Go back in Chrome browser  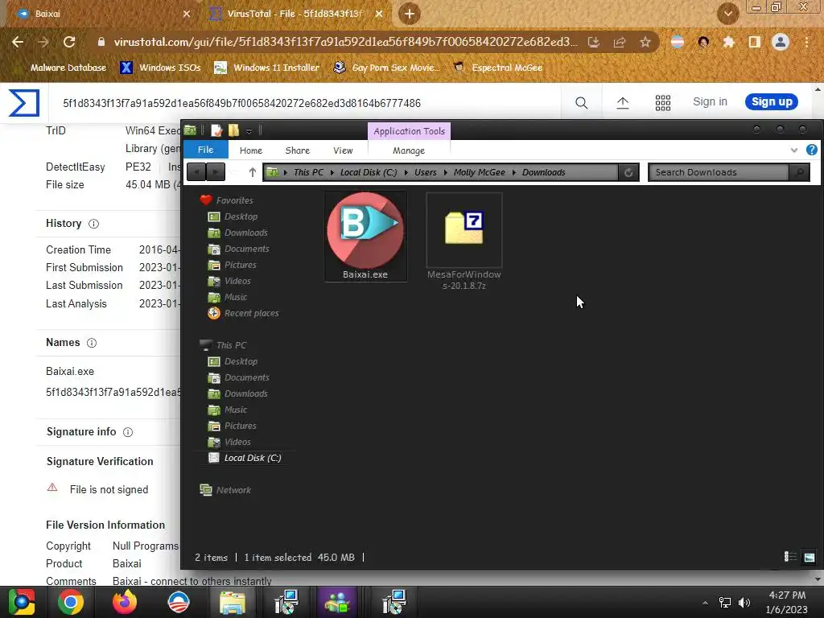click(18, 42)
